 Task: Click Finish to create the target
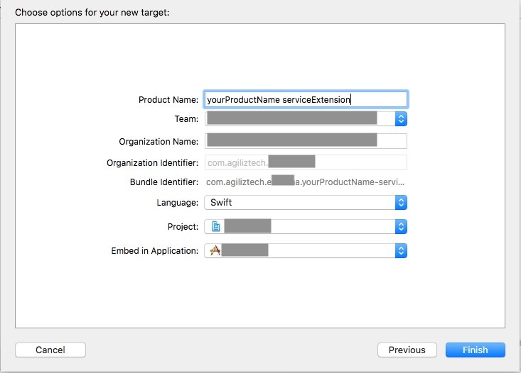(x=475, y=350)
